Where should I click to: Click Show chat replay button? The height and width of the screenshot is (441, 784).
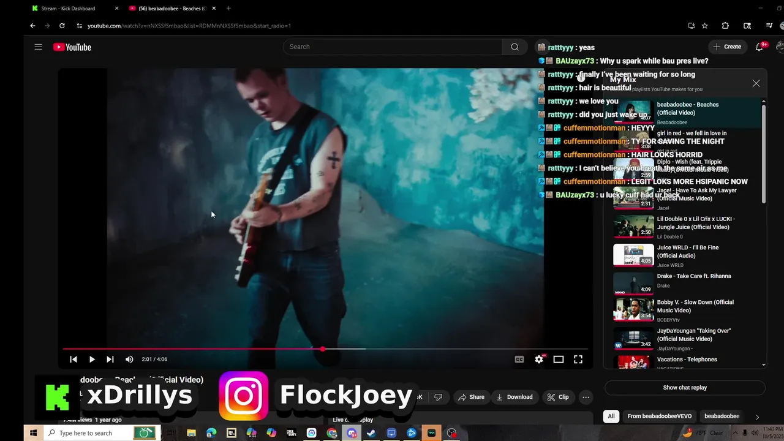coord(685,388)
